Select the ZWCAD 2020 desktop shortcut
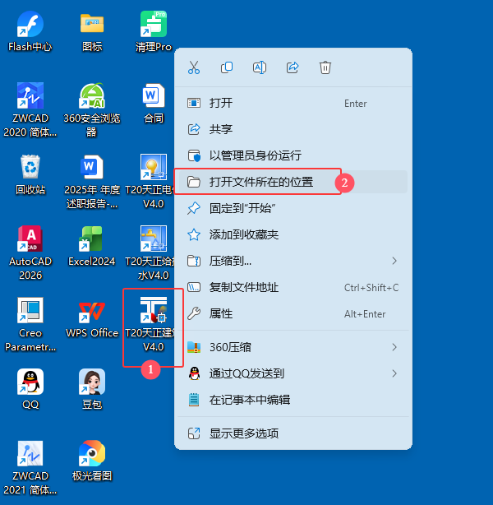This screenshot has height=505, width=493. point(30,109)
